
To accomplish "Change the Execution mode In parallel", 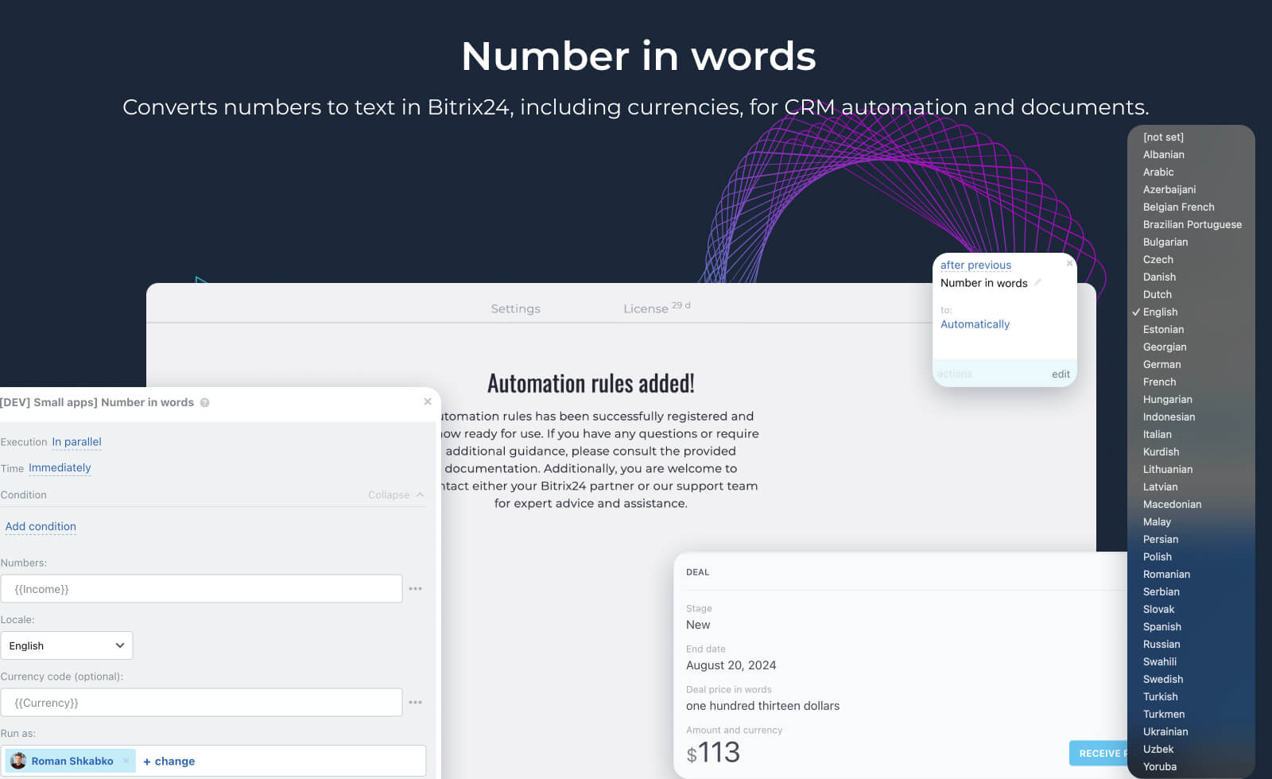I will [x=76, y=442].
